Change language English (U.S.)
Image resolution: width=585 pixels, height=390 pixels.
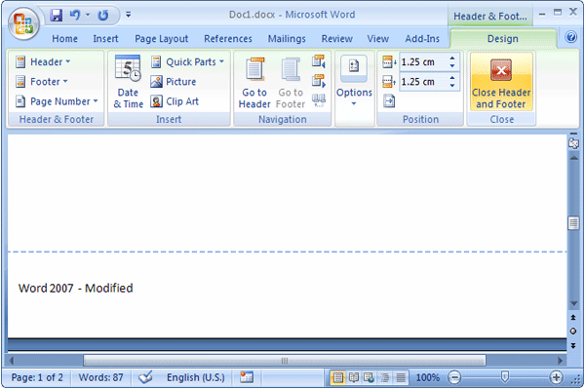pyautogui.click(x=196, y=377)
